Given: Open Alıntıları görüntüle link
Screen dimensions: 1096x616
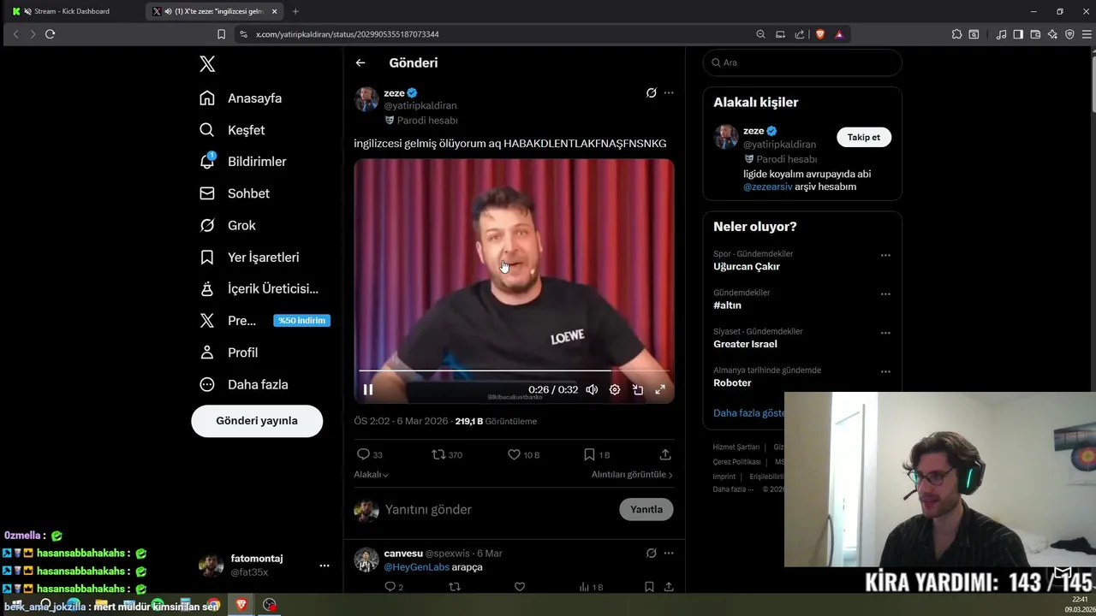Looking at the screenshot, I should pyautogui.click(x=632, y=474).
